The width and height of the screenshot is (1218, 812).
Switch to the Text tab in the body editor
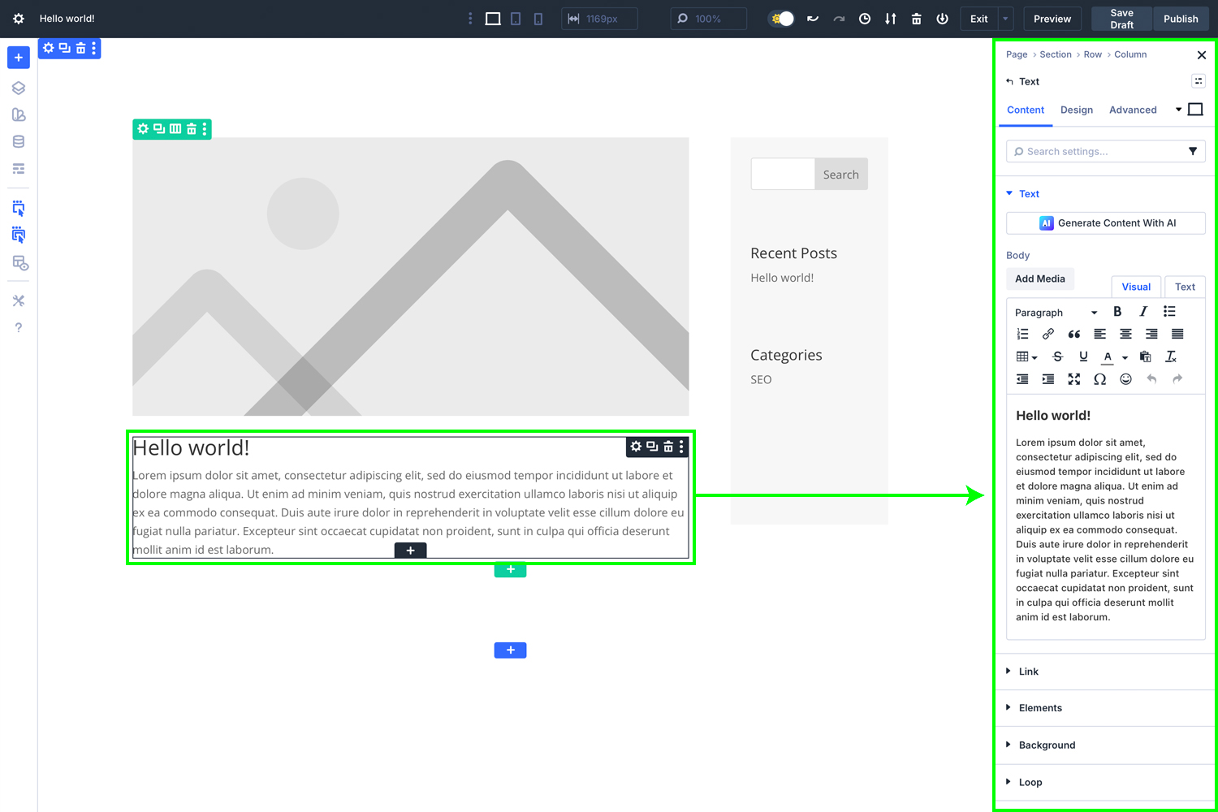[x=1185, y=287]
